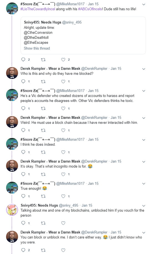
Task: Reply to the "Weird. He must use a block chain" tweet
Action: coord(23,130)
